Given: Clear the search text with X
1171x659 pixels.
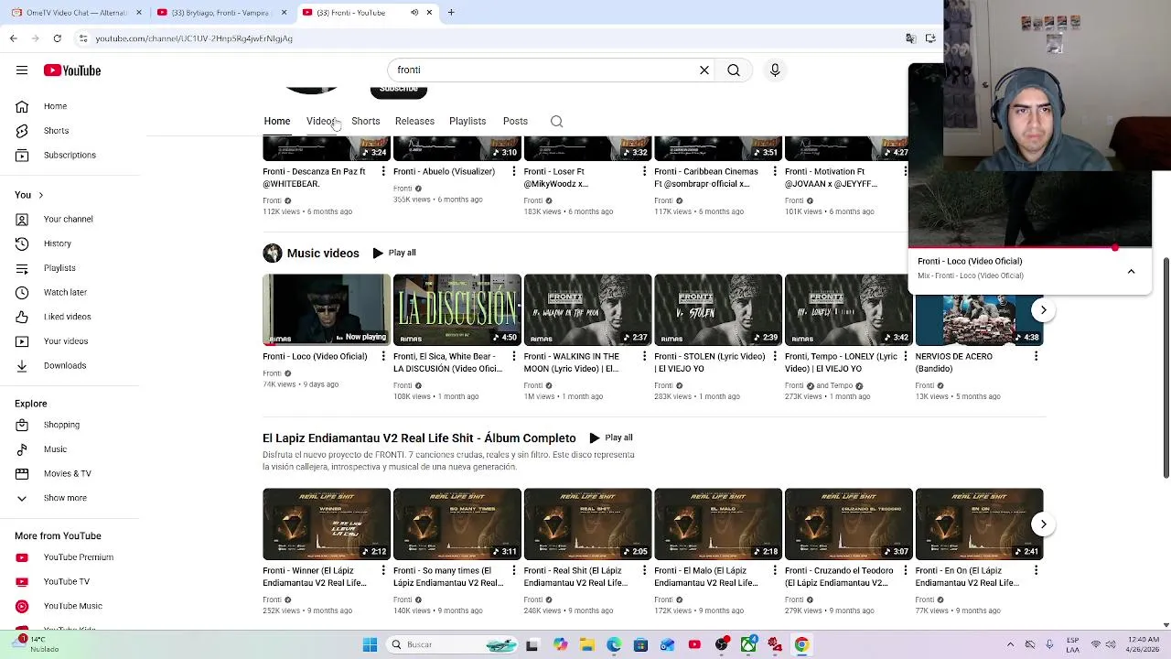Looking at the screenshot, I should point(704,70).
